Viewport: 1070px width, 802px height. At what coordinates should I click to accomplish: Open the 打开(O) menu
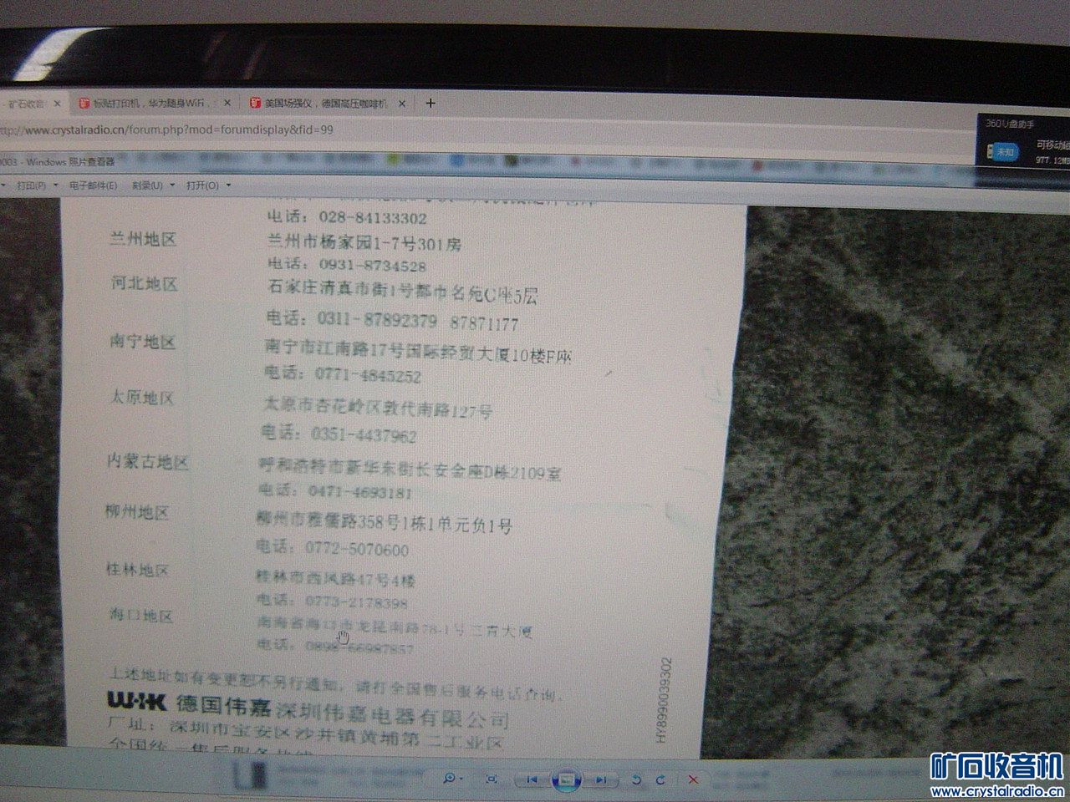point(202,185)
